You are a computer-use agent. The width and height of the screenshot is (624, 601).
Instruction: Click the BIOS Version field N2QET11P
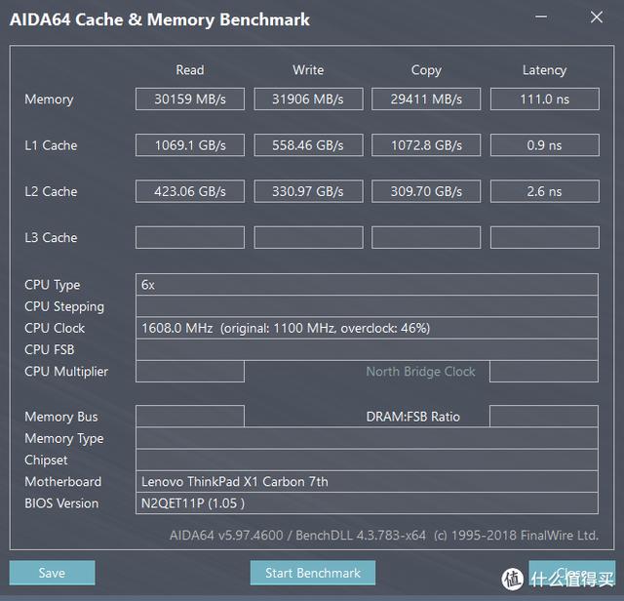coord(367,503)
